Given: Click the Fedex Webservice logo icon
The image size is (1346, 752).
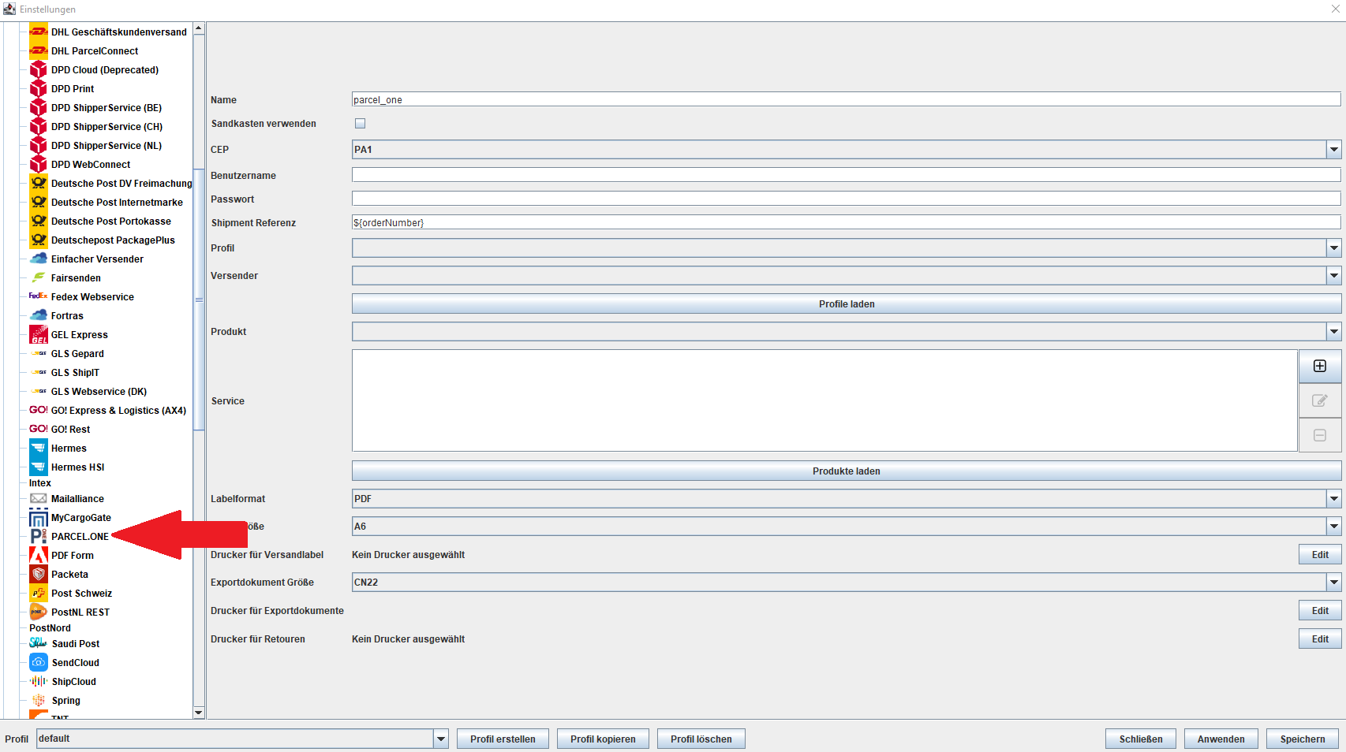Looking at the screenshot, I should click(x=39, y=296).
